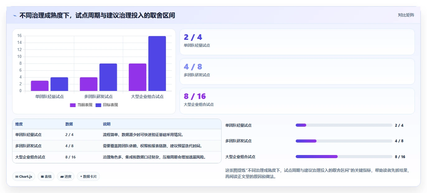Click the 数据卡片 tag
427x193 pixels.
click(88, 177)
